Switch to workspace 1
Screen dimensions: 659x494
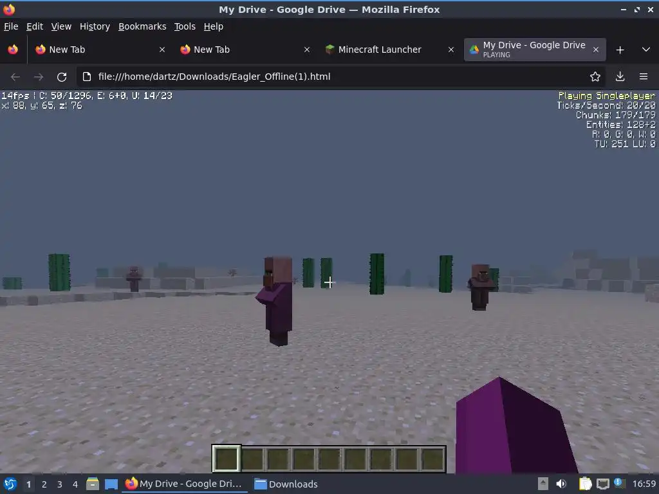[28, 484]
